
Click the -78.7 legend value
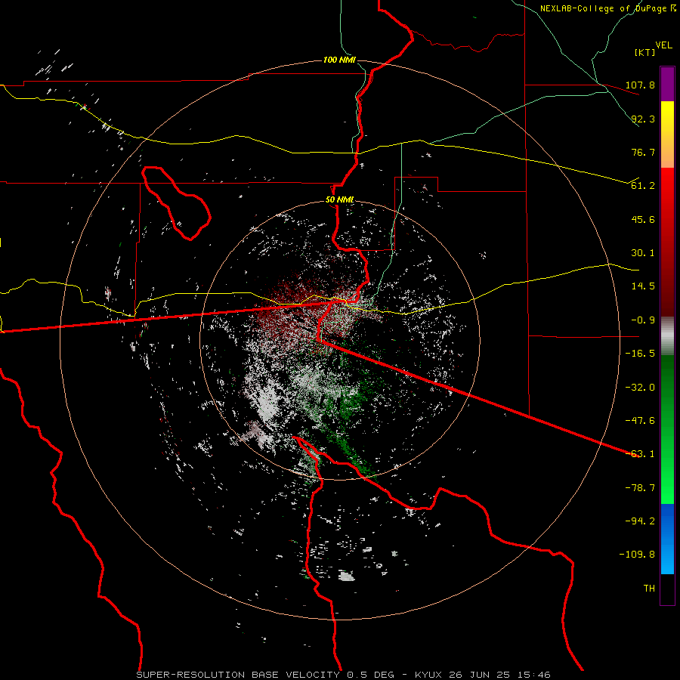[641, 488]
